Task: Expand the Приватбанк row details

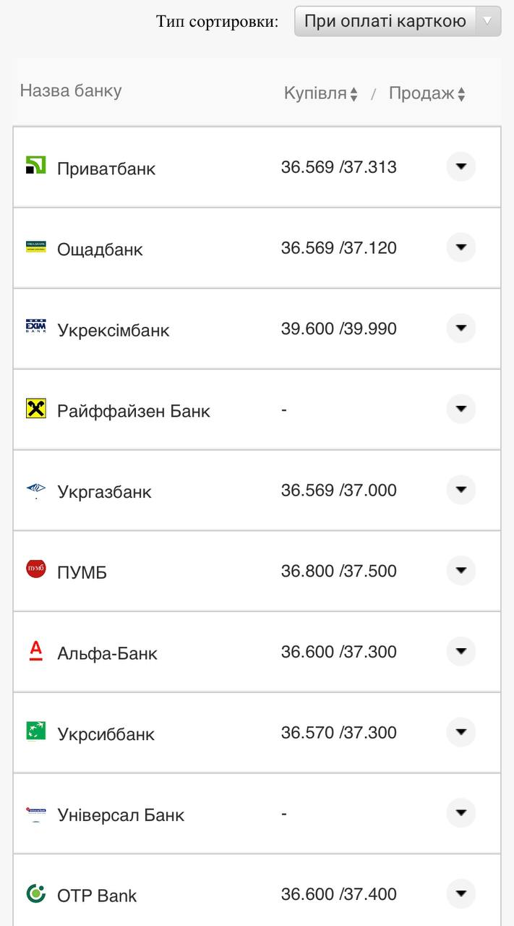Action: pos(461,167)
